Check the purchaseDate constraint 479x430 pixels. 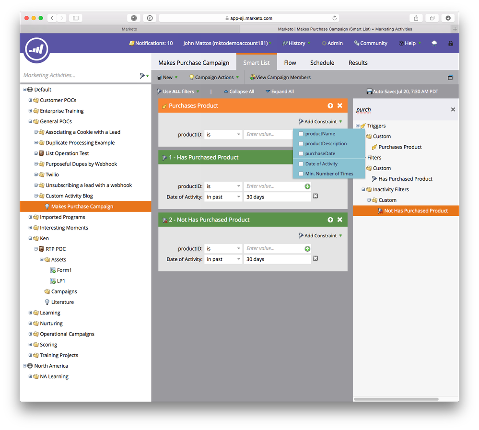click(x=301, y=153)
